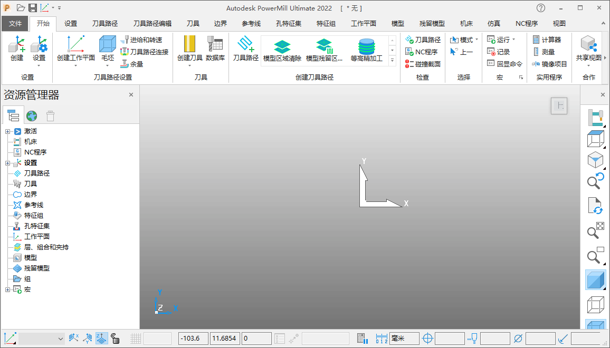Switch to the 仿真 ribbon tab
This screenshot has height=348, width=610.
click(494, 23)
